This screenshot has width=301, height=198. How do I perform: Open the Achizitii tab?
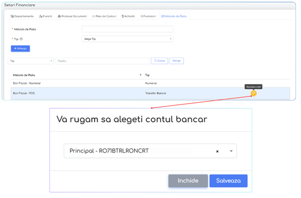[128, 16]
